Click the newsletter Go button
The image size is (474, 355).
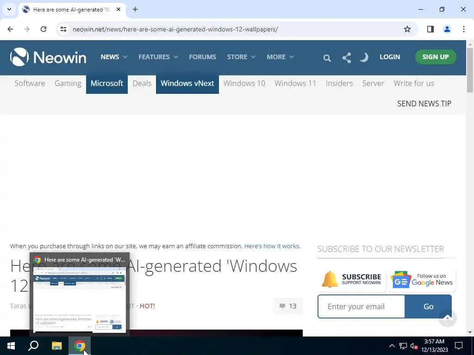click(428, 306)
